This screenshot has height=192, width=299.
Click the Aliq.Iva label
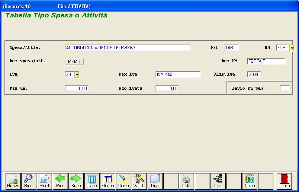coord(225,75)
